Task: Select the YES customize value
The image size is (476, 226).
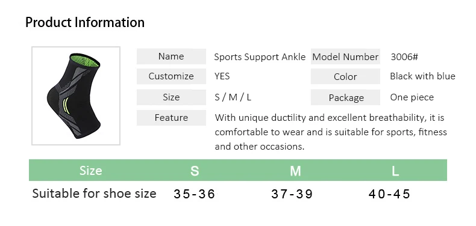Action: (222, 76)
